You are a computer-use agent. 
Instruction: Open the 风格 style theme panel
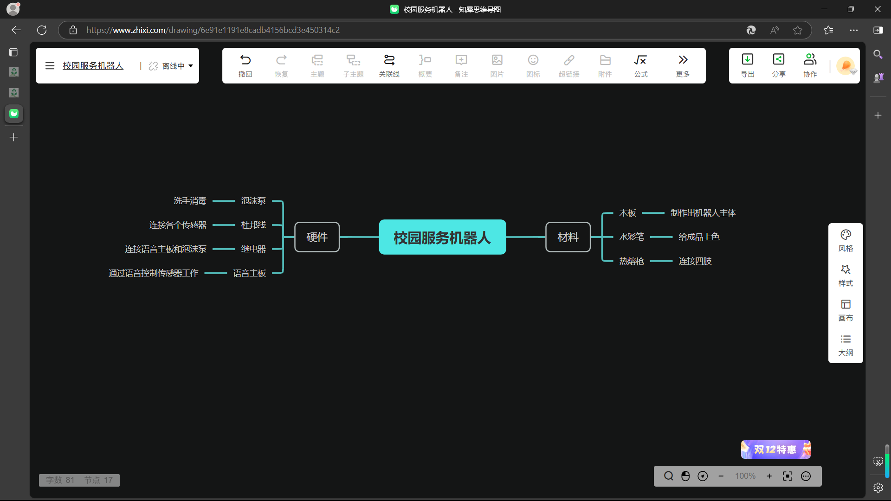pyautogui.click(x=846, y=241)
